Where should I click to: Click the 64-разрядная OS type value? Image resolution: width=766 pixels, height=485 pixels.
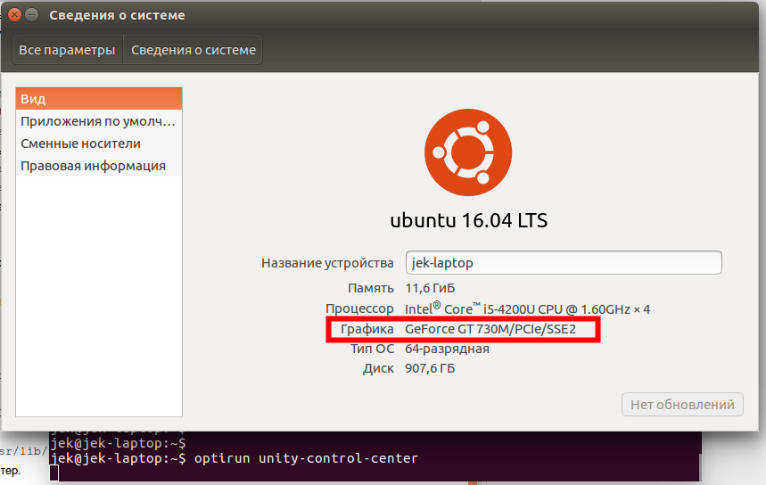point(447,349)
